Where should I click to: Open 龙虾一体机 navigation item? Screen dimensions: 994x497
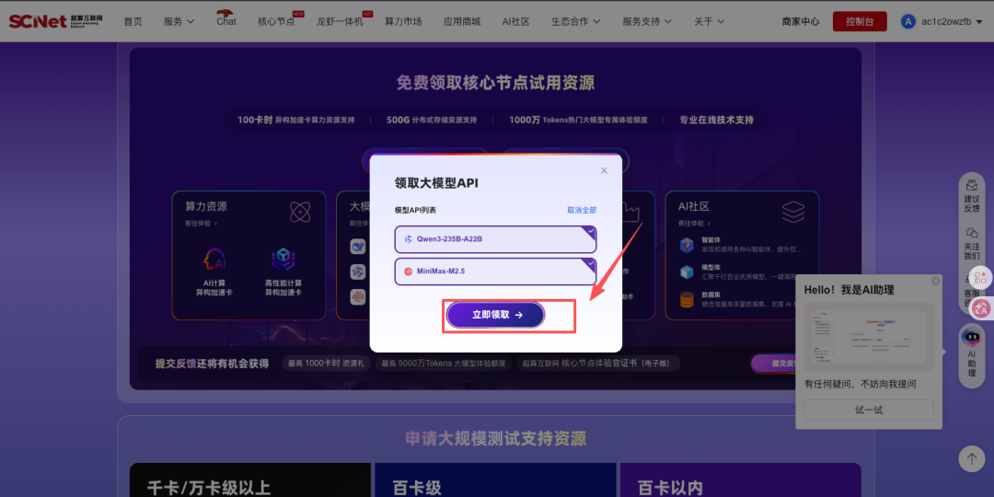click(340, 21)
